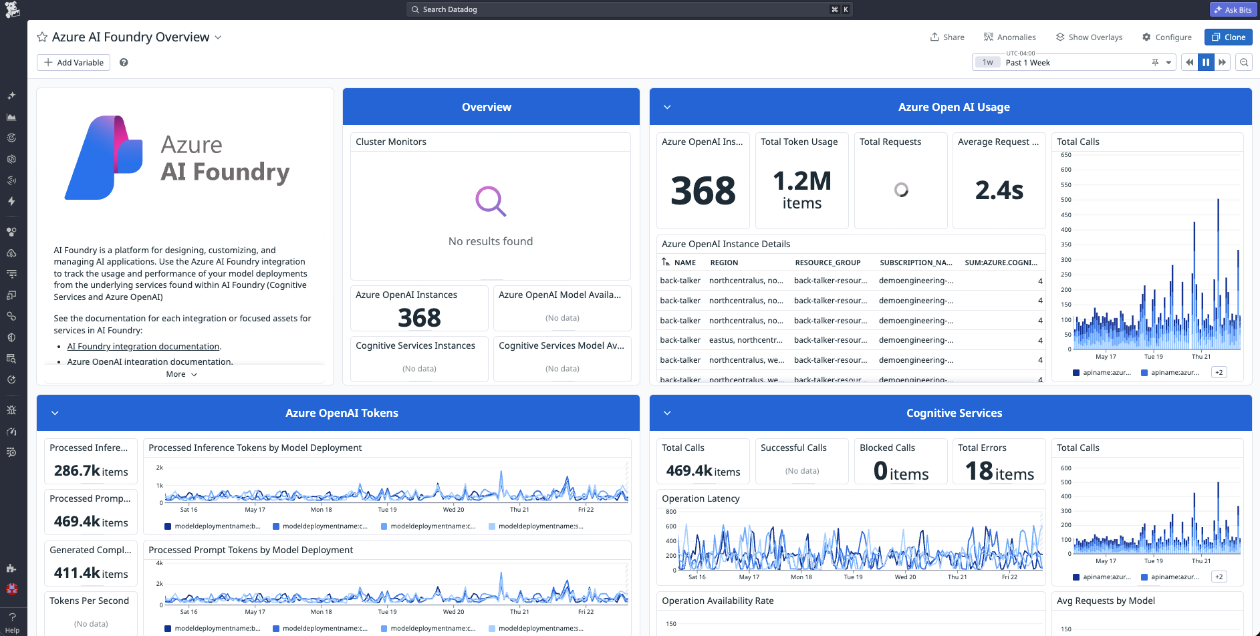The image size is (1260, 636).
Task: Open Configure menu
Action: pos(1167,37)
